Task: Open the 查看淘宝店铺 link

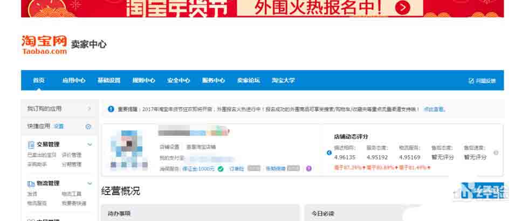Action: [201, 147]
